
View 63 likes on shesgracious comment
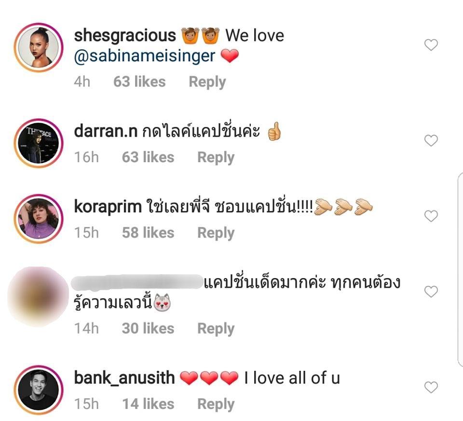[x=139, y=82]
